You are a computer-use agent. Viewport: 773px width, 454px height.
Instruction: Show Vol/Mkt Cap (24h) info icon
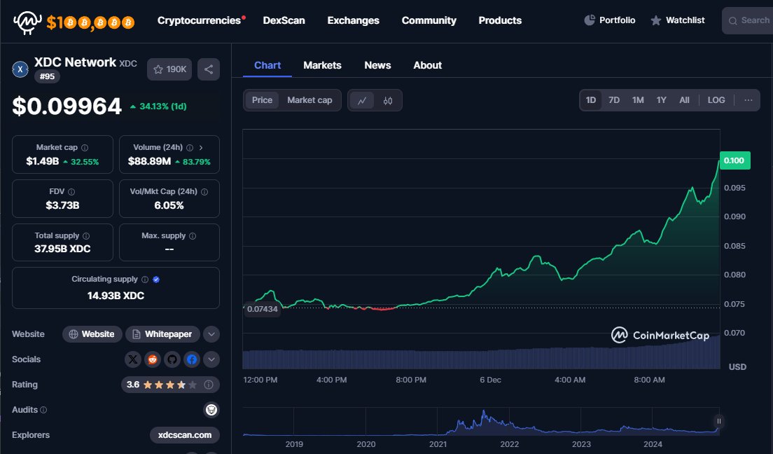pyautogui.click(x=204, y=191)
